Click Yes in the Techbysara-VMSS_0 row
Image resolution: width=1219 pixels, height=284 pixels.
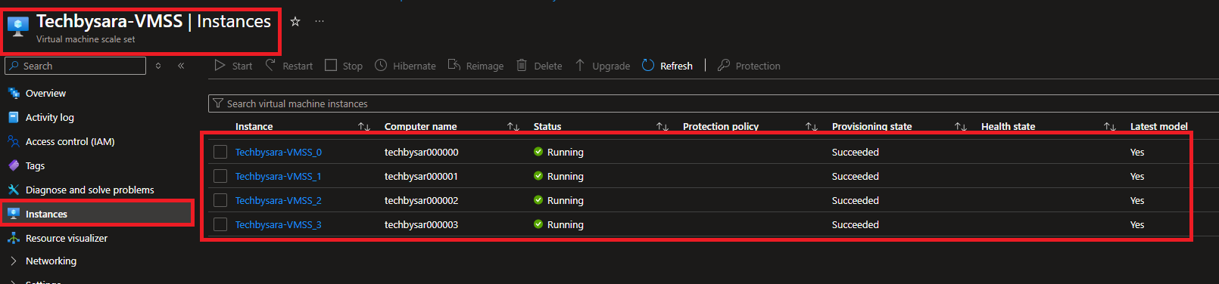coord(1137,152)
